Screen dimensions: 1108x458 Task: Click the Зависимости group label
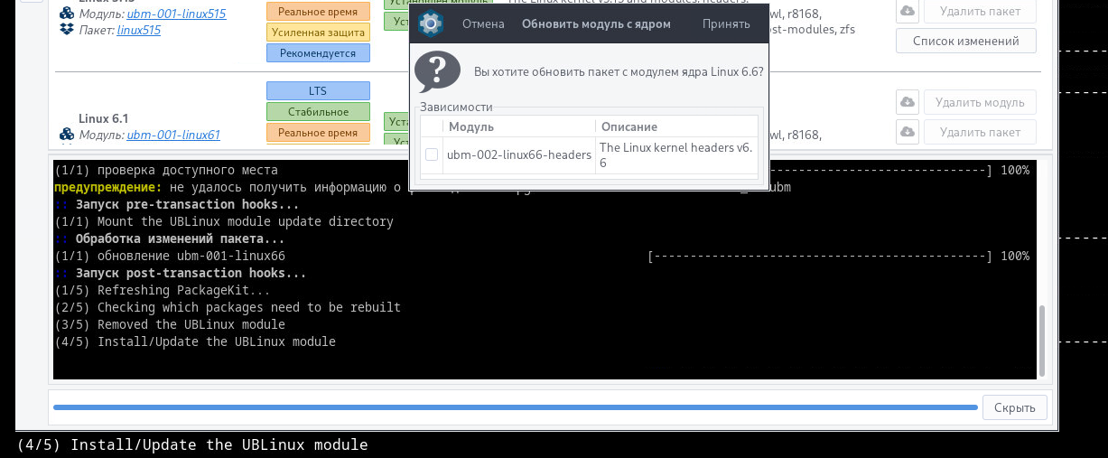(x=455, y=107)
